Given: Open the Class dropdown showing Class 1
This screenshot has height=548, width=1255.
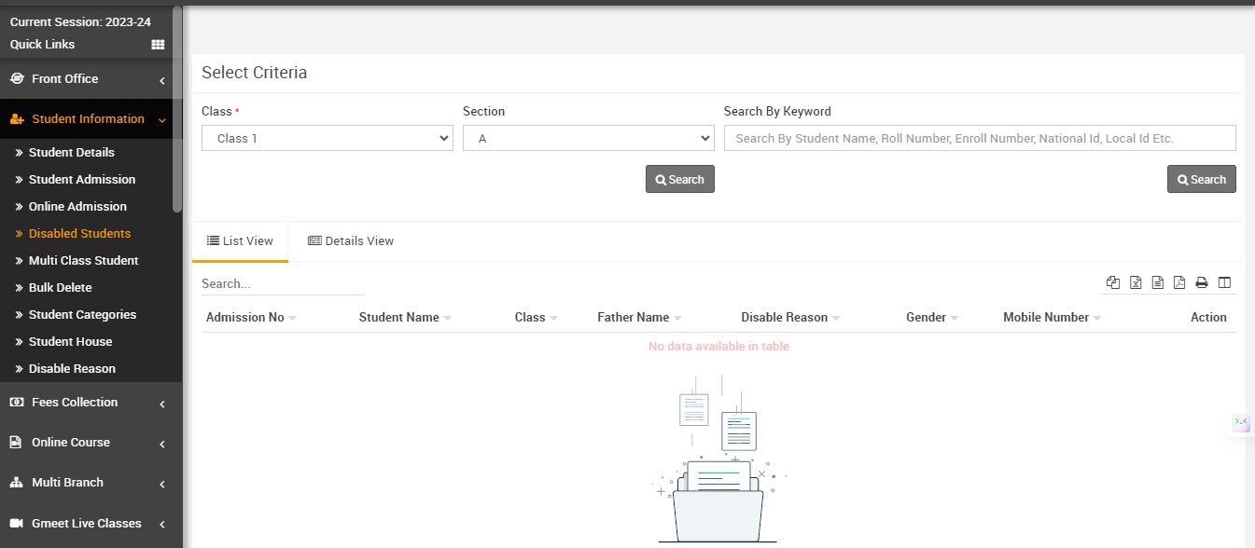Looking at the screenshot, I should click(x=328, y=138).
